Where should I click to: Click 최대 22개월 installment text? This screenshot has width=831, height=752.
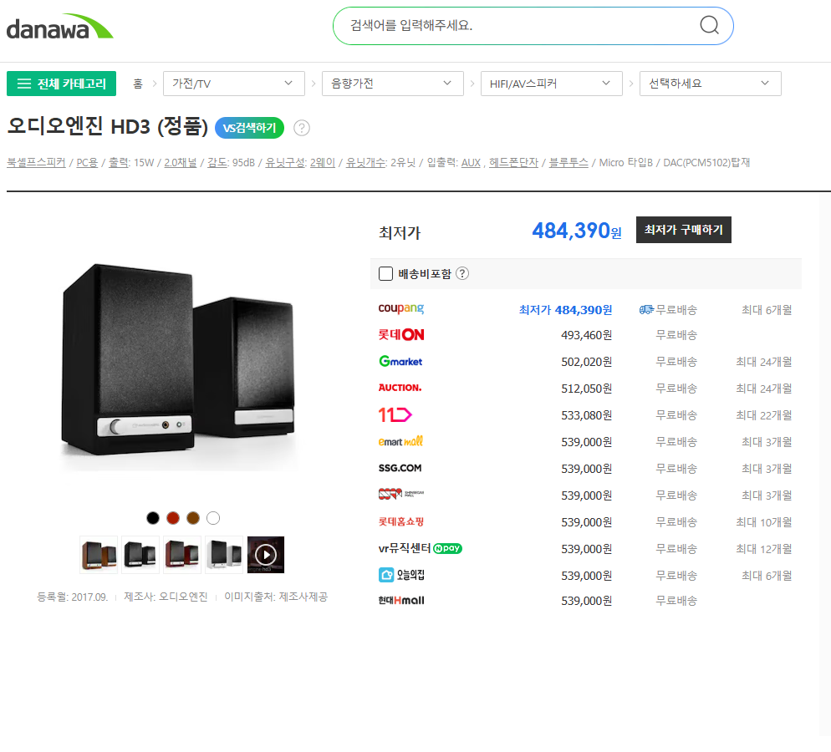coord(763,415)
